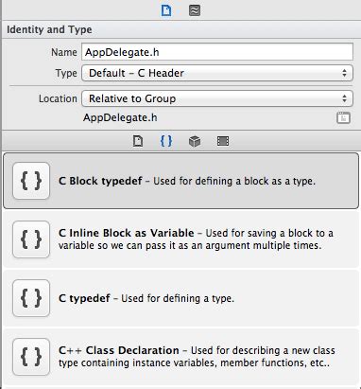Open the Location dropdown Relative to Group
The image size is (361, 389).
point(217,98)
